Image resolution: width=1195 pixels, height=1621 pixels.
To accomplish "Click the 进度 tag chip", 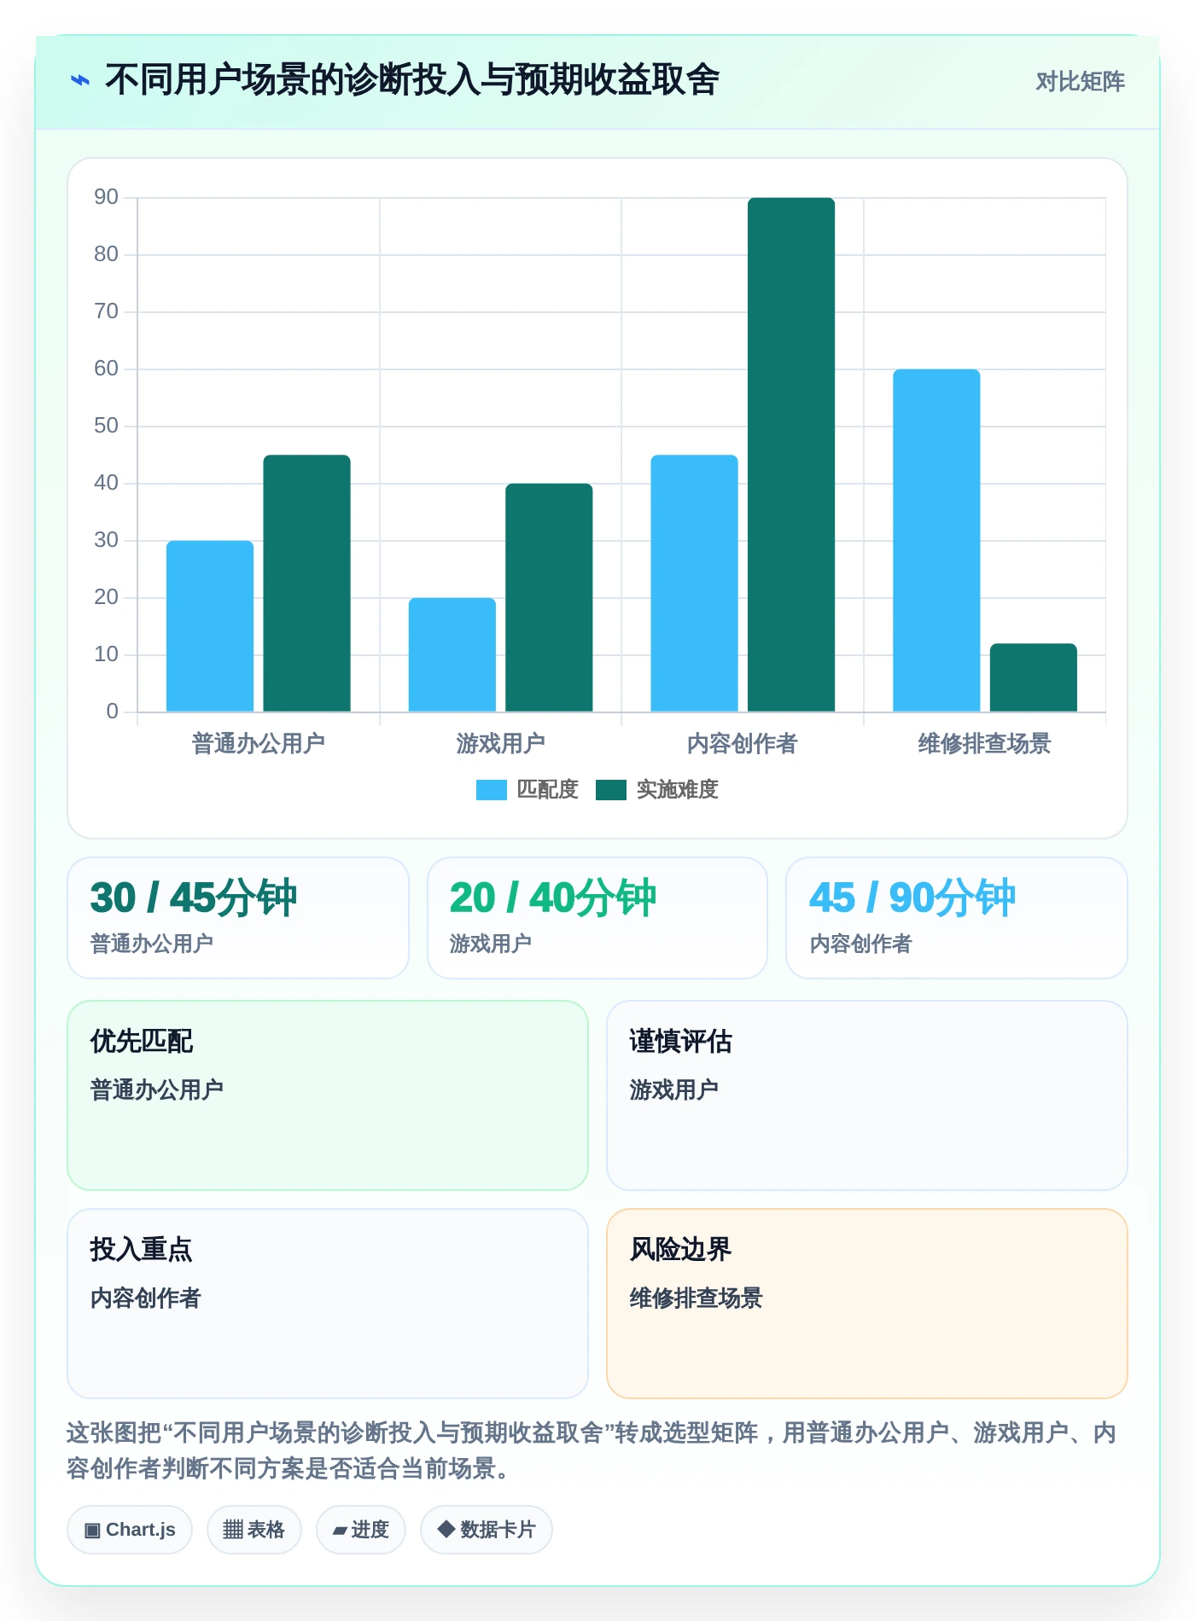I will (x=361, y=1530).
